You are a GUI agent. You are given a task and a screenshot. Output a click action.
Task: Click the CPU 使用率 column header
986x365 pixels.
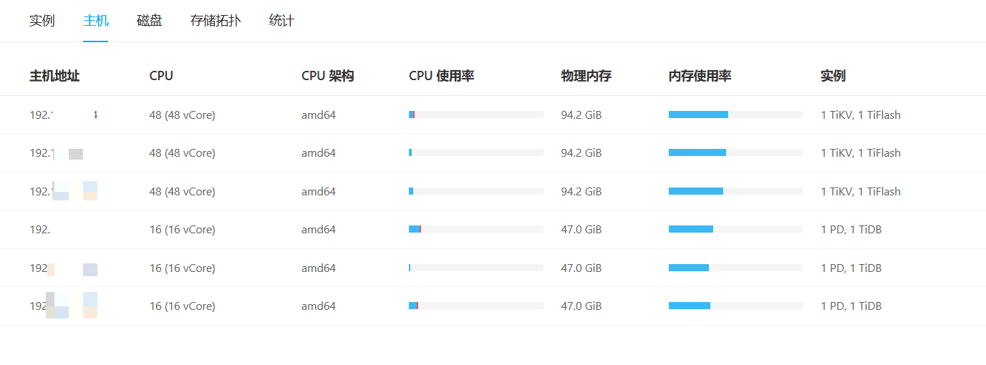(442, 76)
